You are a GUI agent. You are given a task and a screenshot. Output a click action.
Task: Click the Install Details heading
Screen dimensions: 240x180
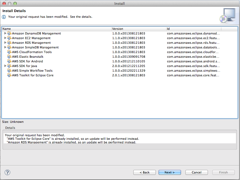tap(14, 11)
